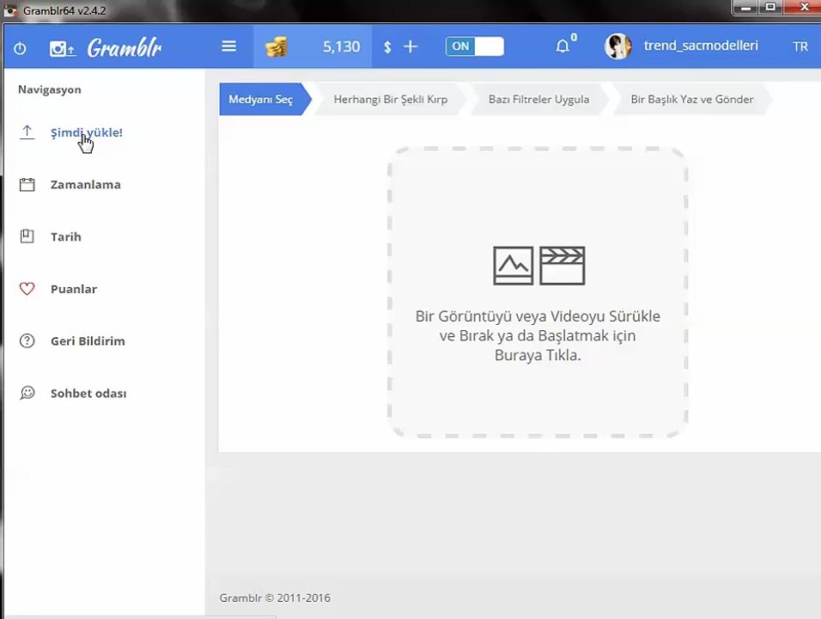
Task: Click the gold coins icon
Action: tap(277, 46)
